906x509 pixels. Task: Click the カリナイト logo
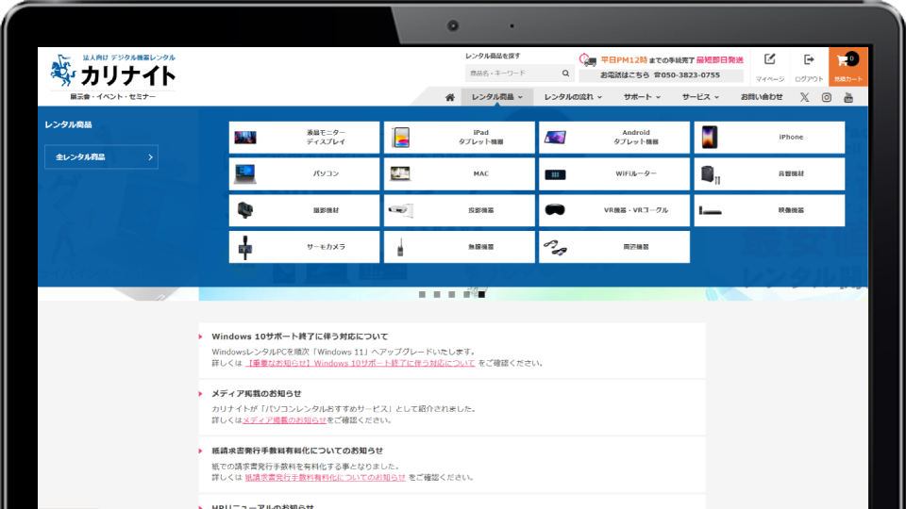pos(113,74)
